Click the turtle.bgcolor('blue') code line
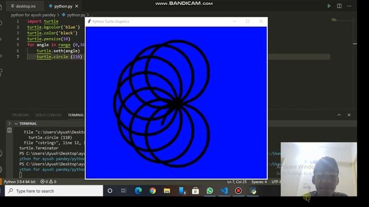Image resolution: width=369 pixels, height=207 pixels. point(54,27)
